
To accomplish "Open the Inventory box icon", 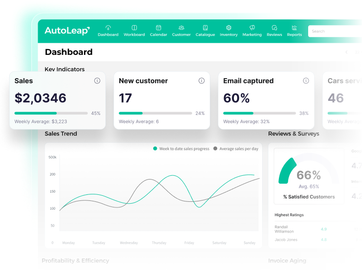I will pyautogui.click(x=229, y=28).
